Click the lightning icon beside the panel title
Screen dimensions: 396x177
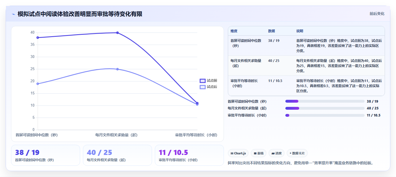[x=13, y=14]
